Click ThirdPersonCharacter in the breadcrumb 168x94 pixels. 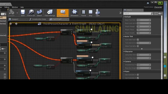click(56, 24)
